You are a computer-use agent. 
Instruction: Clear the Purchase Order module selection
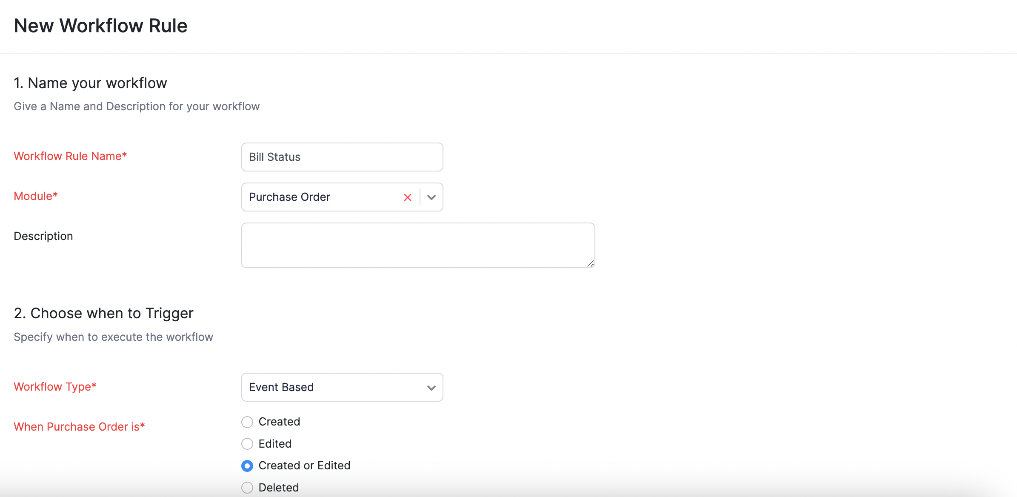click(x=408, y=197)
